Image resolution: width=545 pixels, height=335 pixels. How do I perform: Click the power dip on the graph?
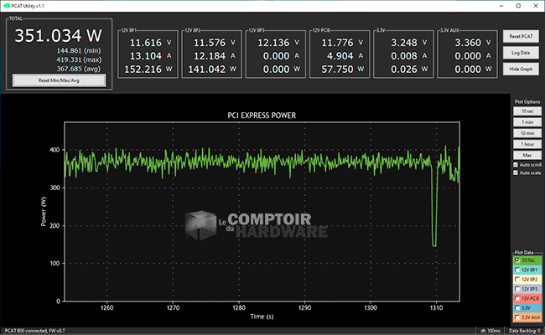click(x=434, y=243)
